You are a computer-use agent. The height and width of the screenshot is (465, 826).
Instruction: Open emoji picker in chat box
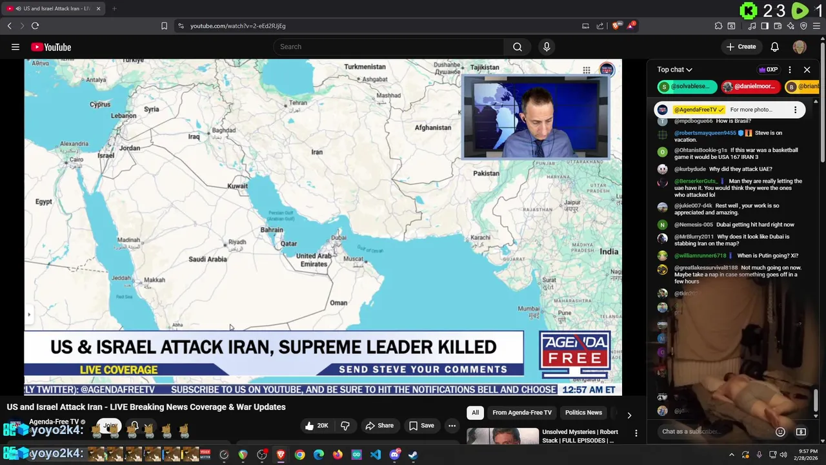point(780,431)
